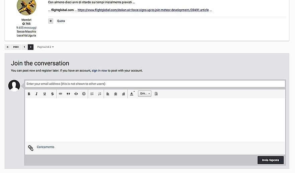The height and width of the screenshot is (173, 295).
Task: Insert a quote block
Action: [68, 94]
